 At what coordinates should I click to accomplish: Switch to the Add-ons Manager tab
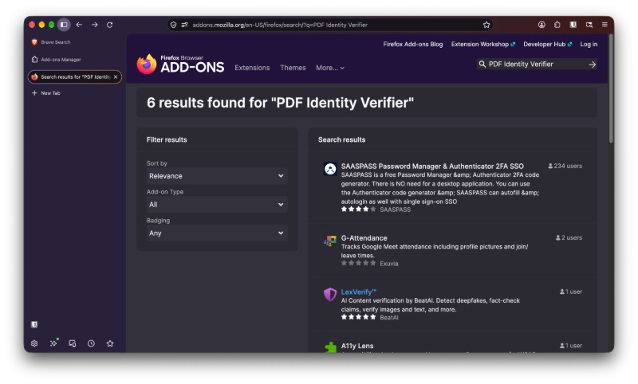pyautogui.click(x=74, y=59)
